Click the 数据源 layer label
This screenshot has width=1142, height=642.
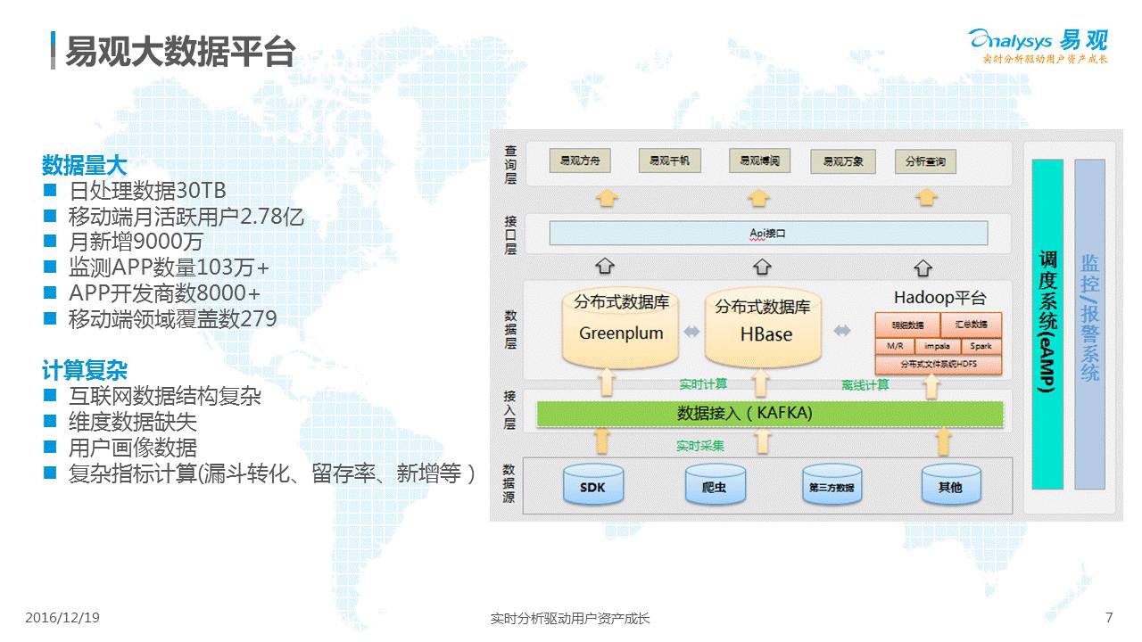coord(509,484)
